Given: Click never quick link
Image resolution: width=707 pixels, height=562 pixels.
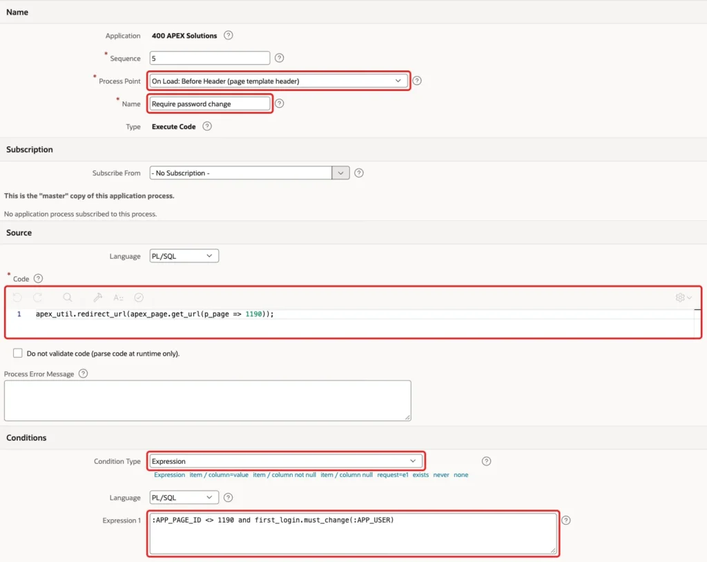Looking at the screenshot, I should point(441,475).
